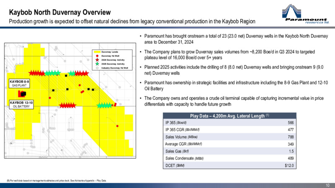The width and height of the screenshot is (335, 188).
Task: Click the yellow Duvernay Lands legend swatch
Action: [97, 52]
